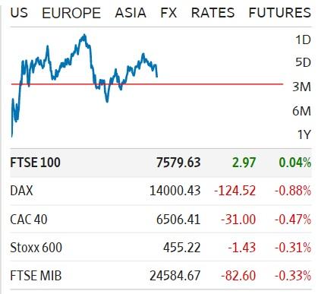The width and height of the screenshot is (318, 294).
Task: Open the RATES tab
Action: click(x=213, y=13)
